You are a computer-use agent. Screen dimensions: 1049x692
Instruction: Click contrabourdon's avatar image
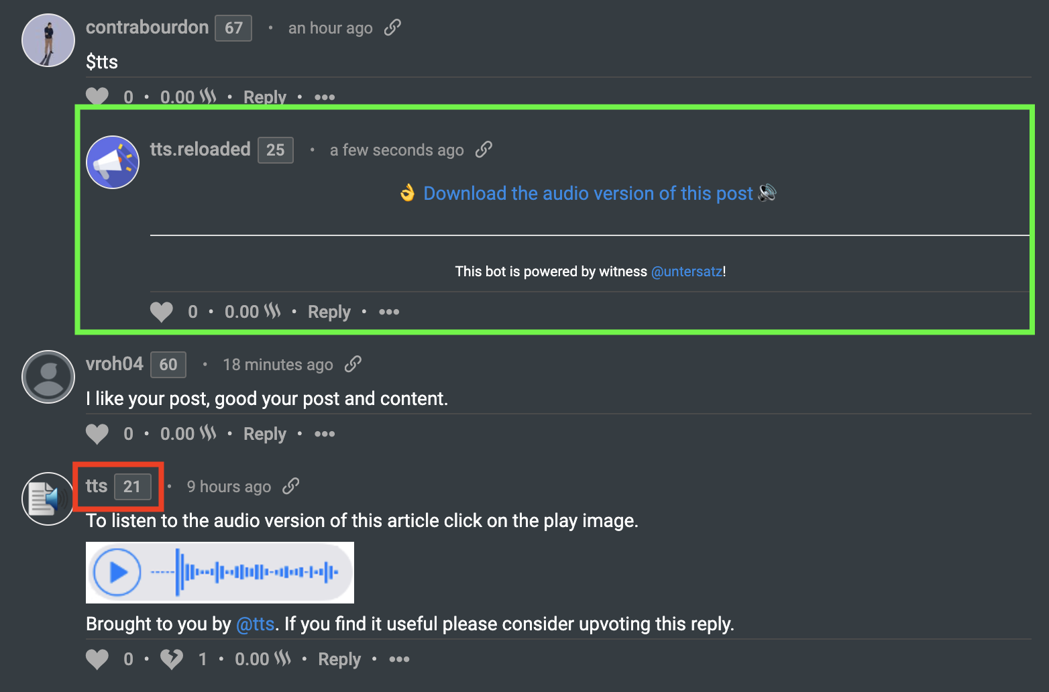(48, 40)
